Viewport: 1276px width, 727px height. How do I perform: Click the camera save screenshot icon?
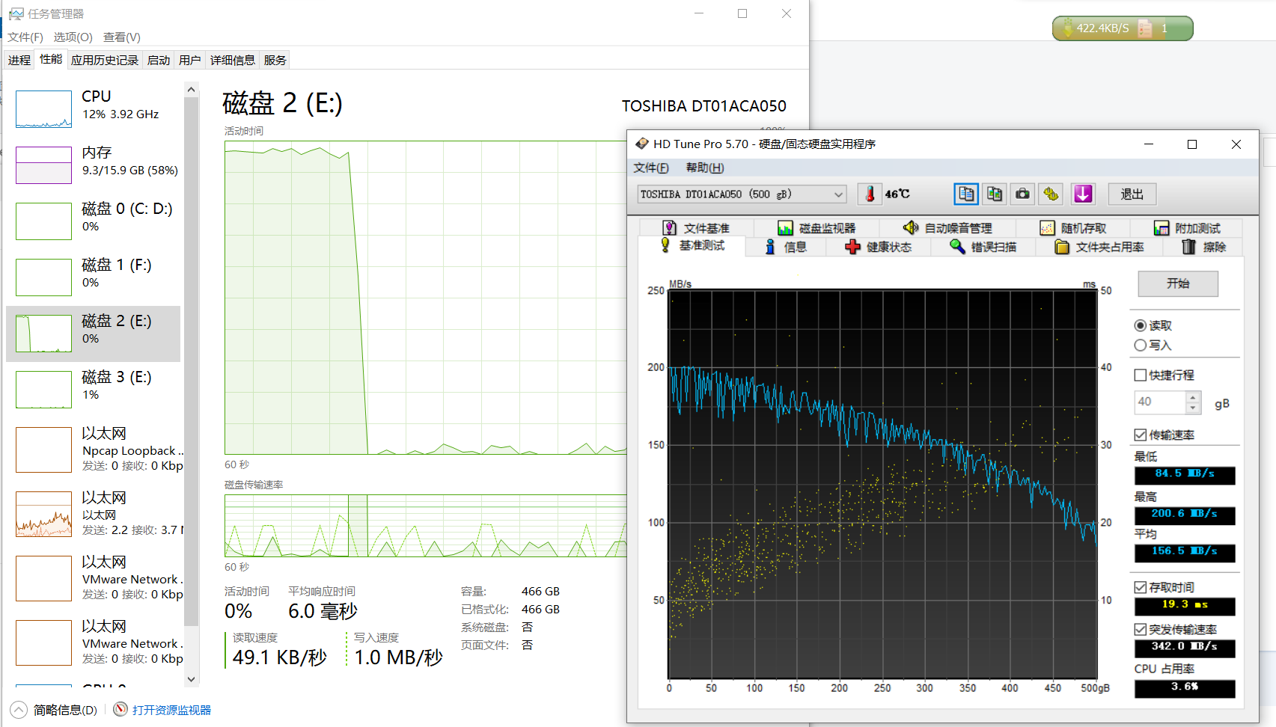click(x=1022, y=194)
